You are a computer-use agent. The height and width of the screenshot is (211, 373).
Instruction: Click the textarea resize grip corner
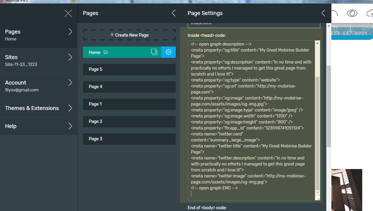point(318,198)
